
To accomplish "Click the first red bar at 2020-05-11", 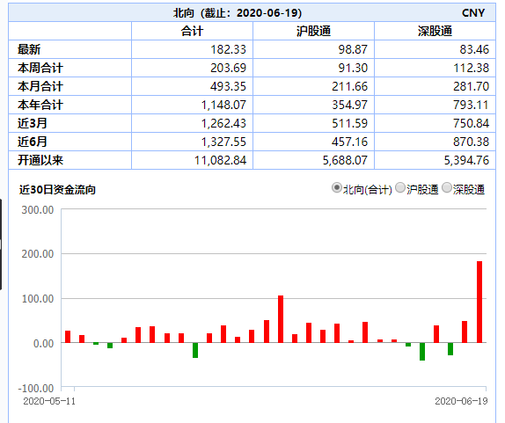I will click(x=68, y=337).
